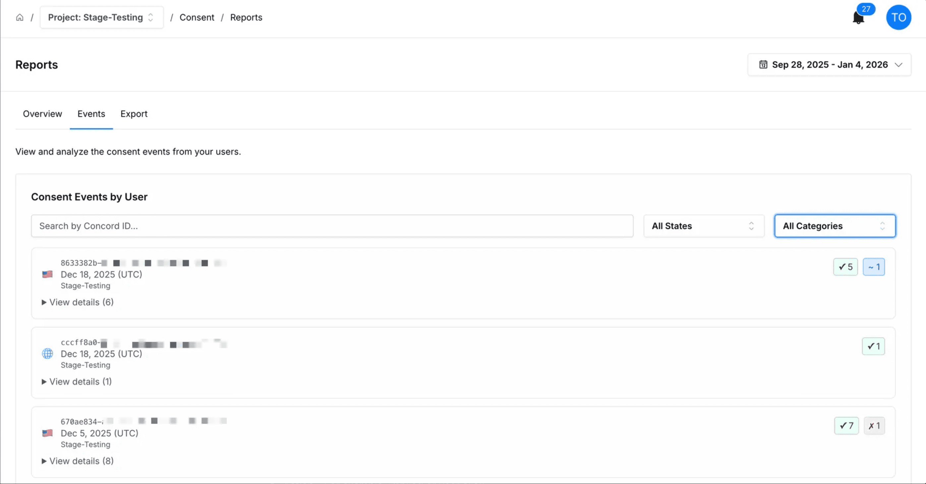926x484 pixels.
Task: Click the check 7 badge
Action: pos(846,426)
